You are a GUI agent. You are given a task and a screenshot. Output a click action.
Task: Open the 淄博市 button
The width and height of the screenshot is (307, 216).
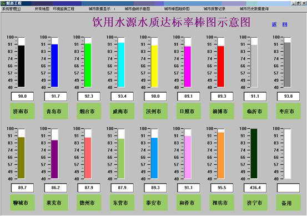click(222, 112)
